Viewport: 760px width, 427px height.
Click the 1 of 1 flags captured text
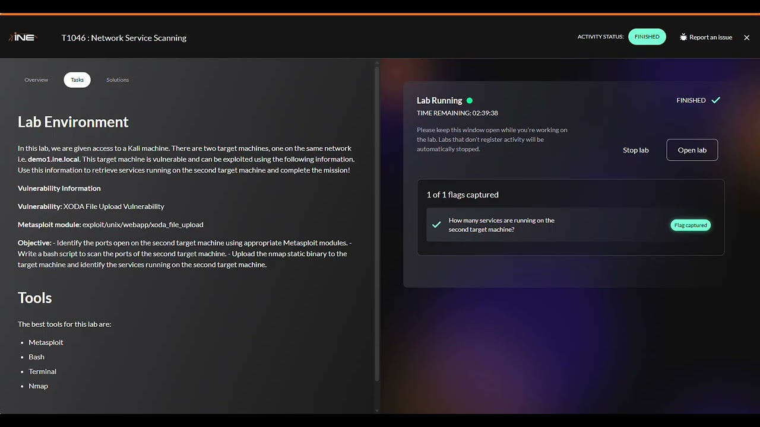point(463,195)
